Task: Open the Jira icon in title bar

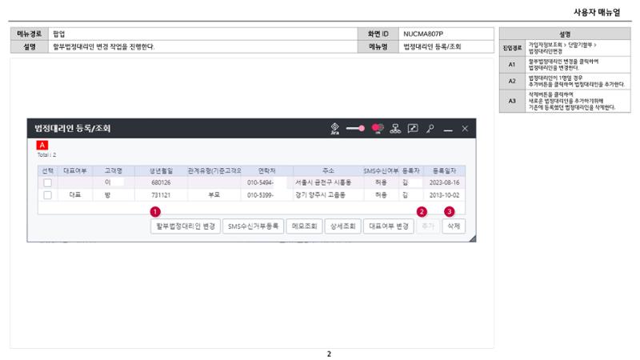Action: click(x=334, y=129)
